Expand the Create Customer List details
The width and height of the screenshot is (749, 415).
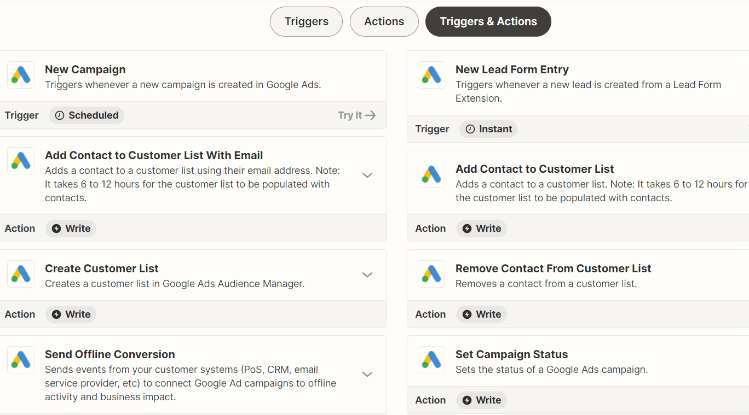click(x=367, y=274)
